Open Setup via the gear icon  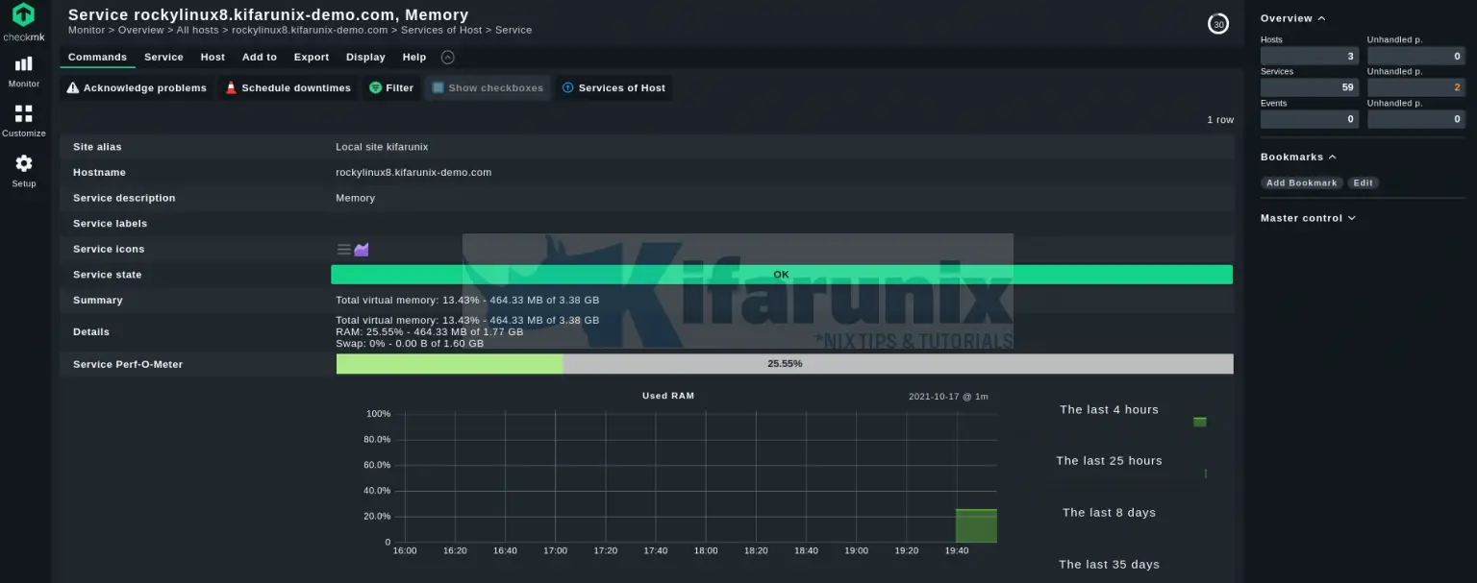click(x=23, y=170)
